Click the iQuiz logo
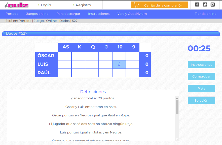Image resolution: width=222 pixels, height=145 pixels. [16, 5]
